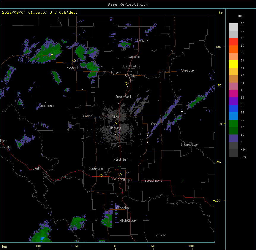Click the yellow diamond marker below Cochrane

click(x=101, y=175)
